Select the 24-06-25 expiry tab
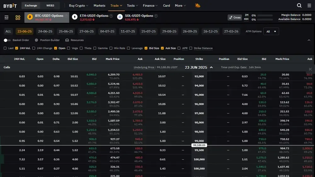 point(45,31)
